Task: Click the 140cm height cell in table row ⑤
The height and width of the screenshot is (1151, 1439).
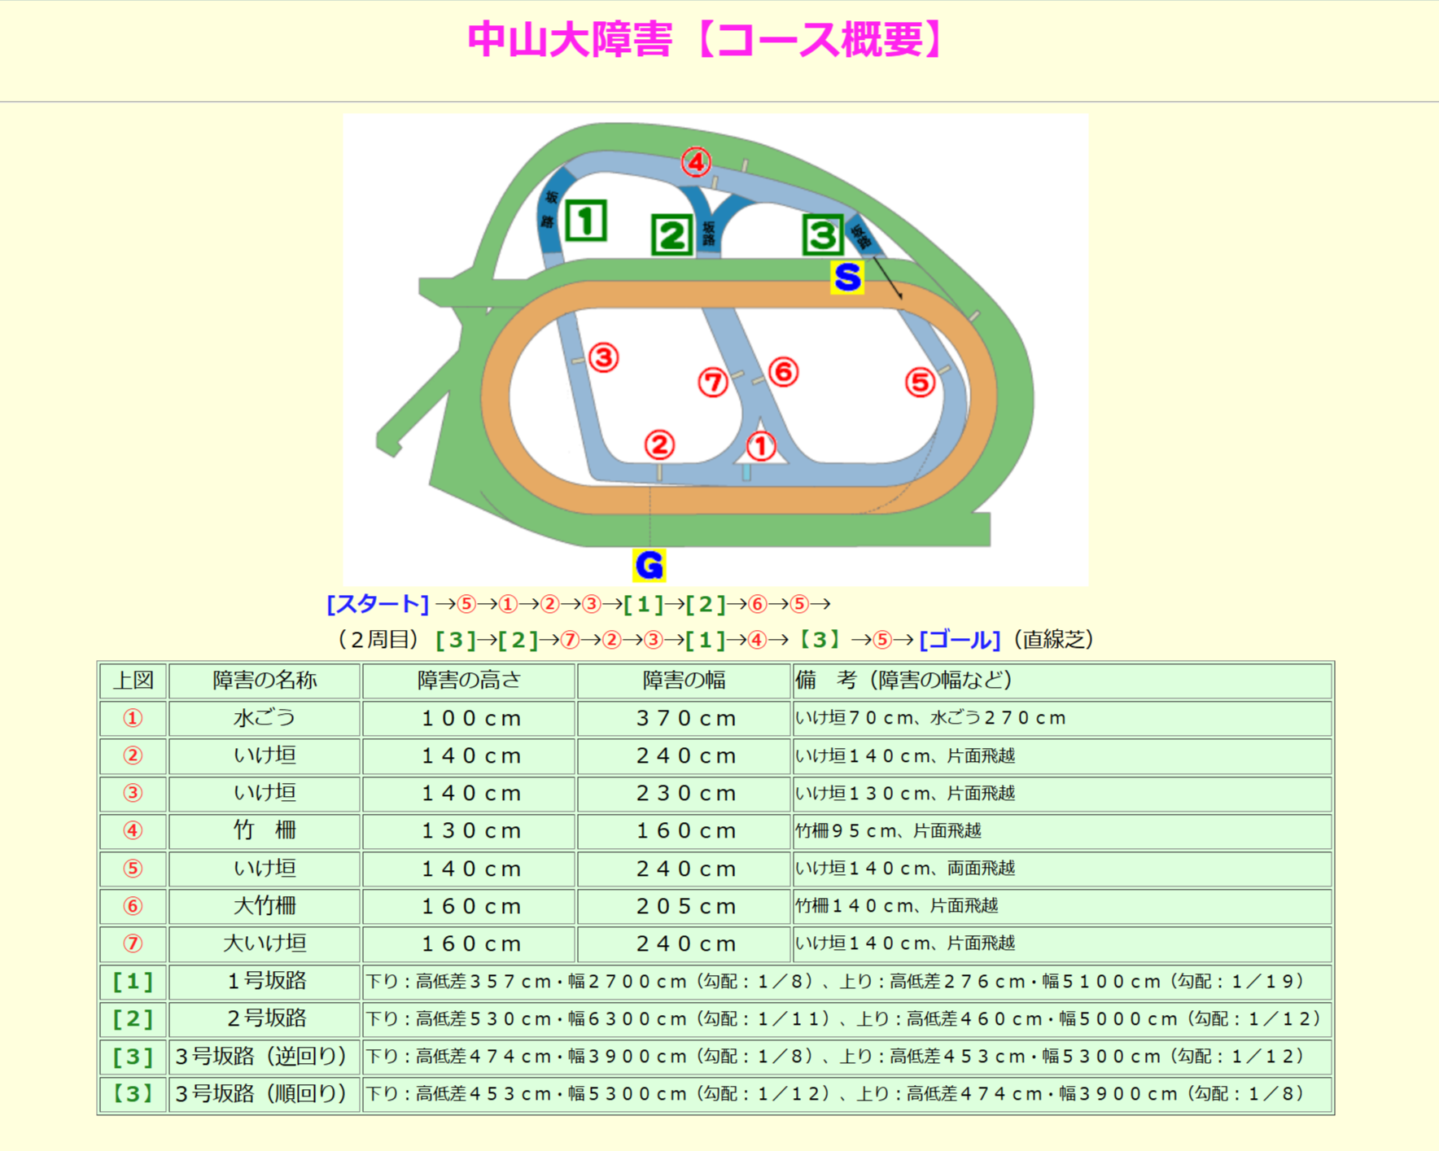Action: [x=470, y=868]
